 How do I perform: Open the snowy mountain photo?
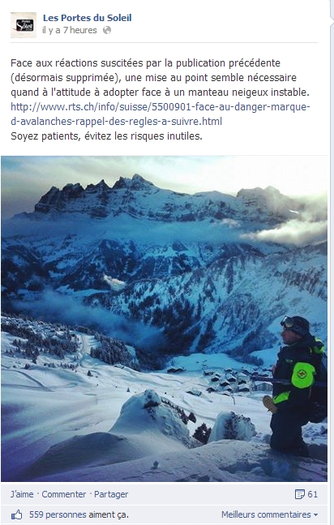(164, 318)
